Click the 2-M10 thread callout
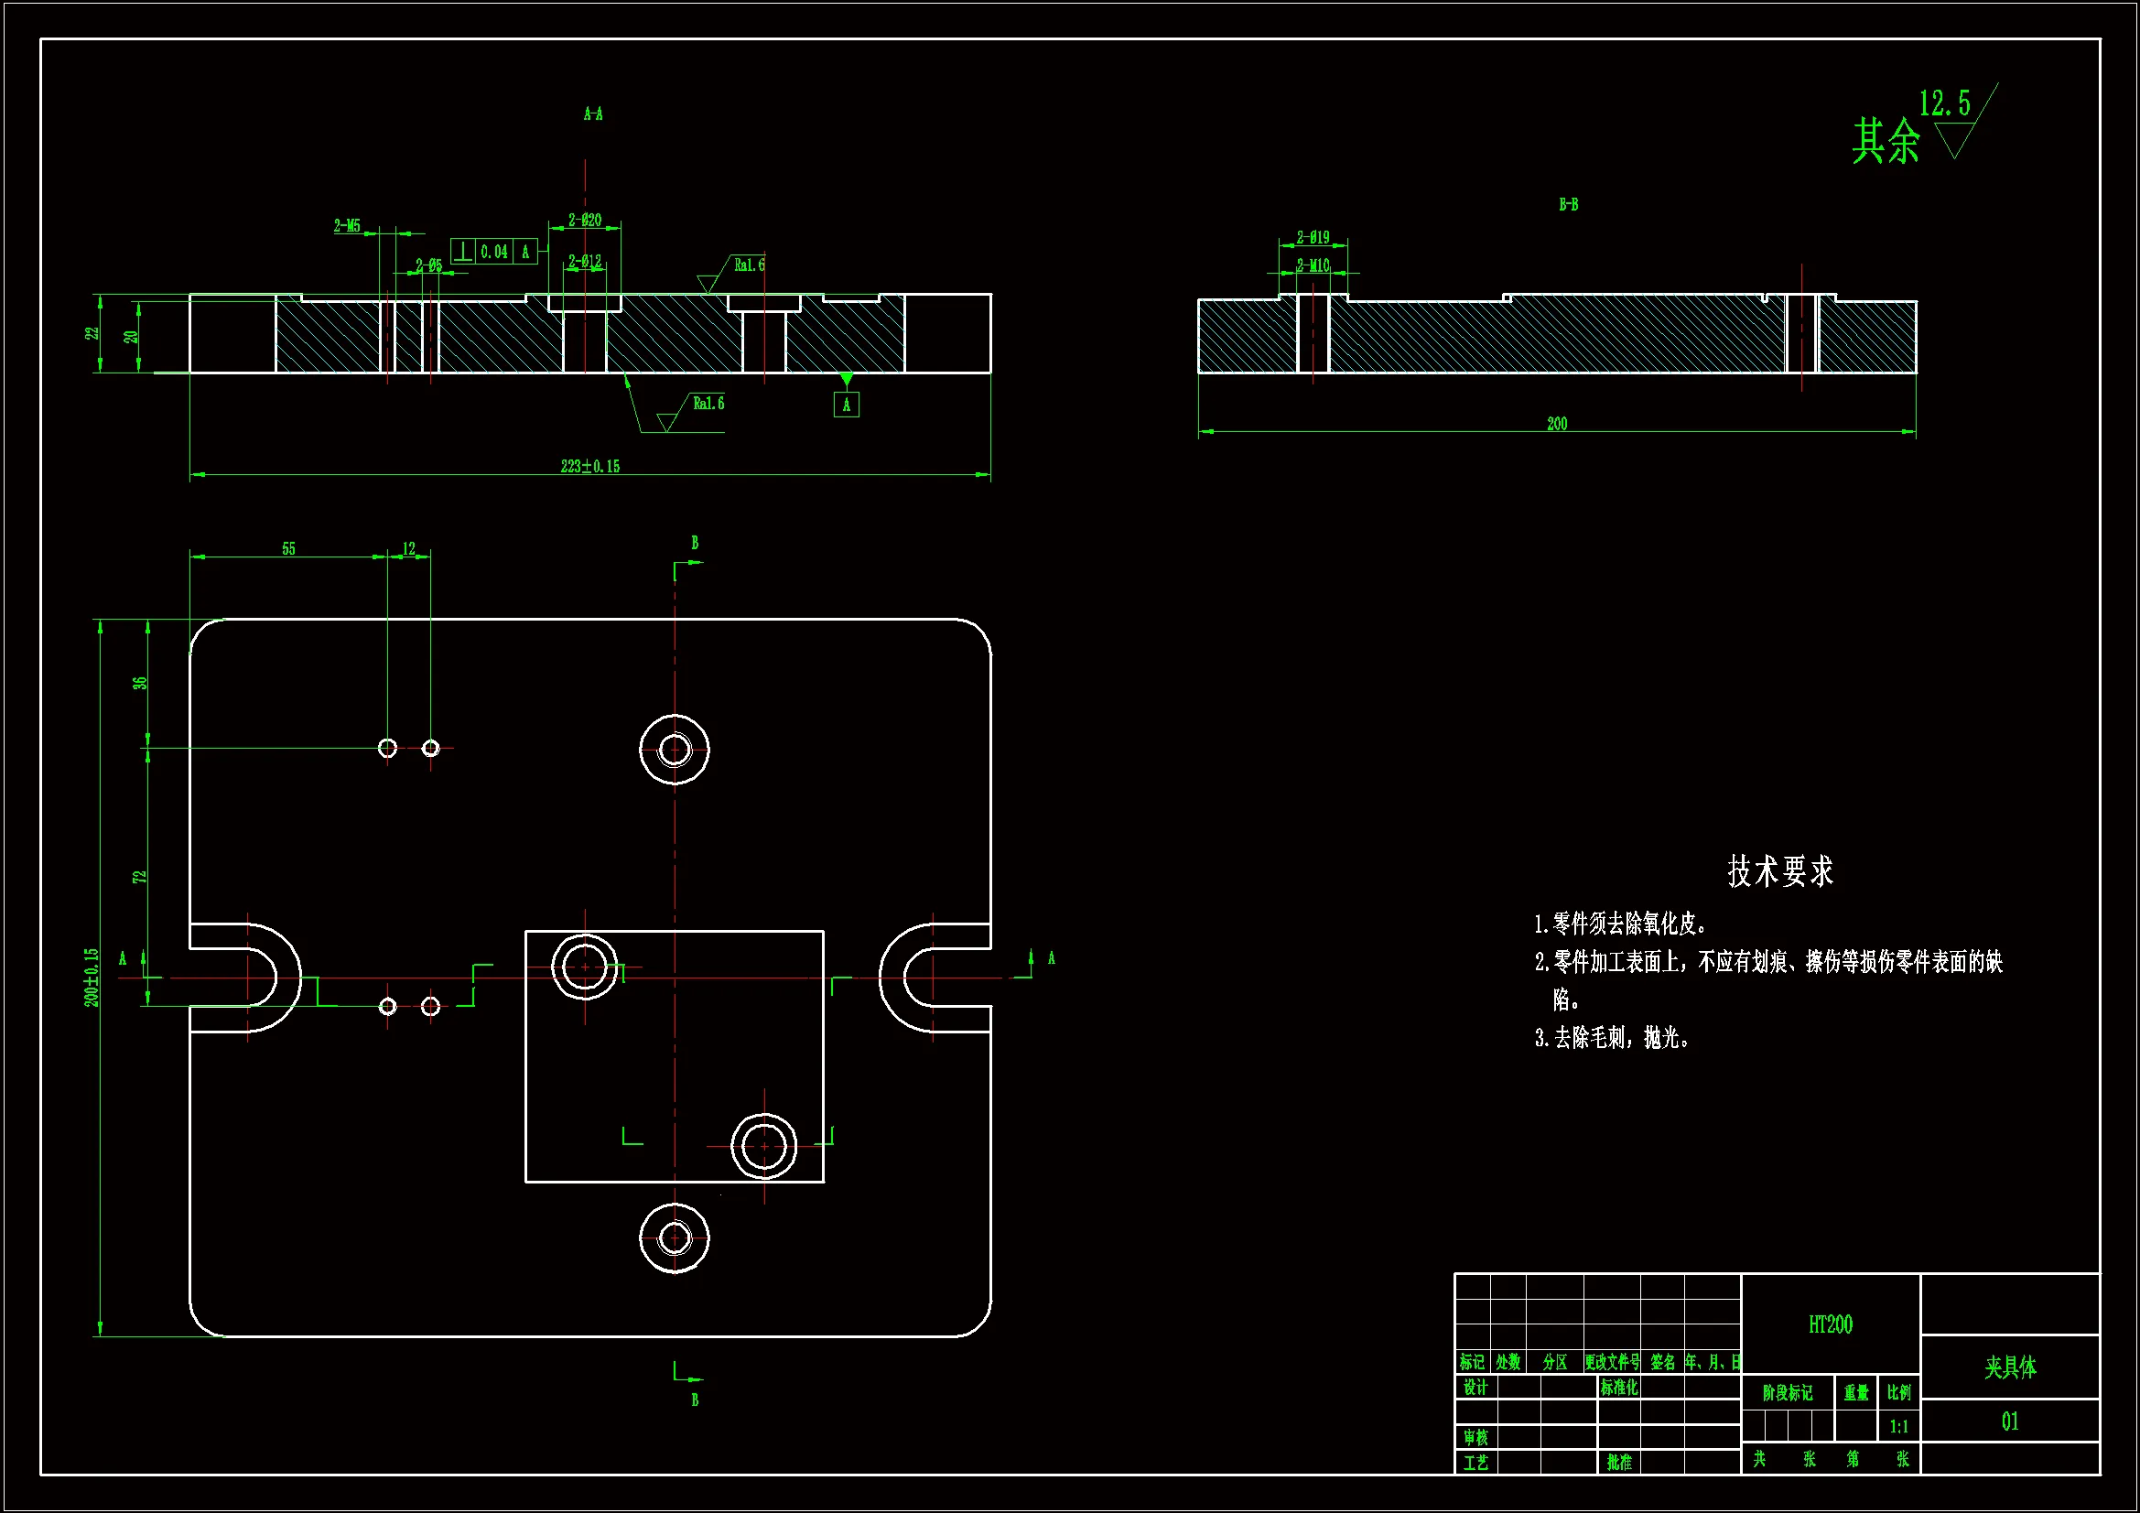2140x1513 pixels. (x=1313, y=265)
